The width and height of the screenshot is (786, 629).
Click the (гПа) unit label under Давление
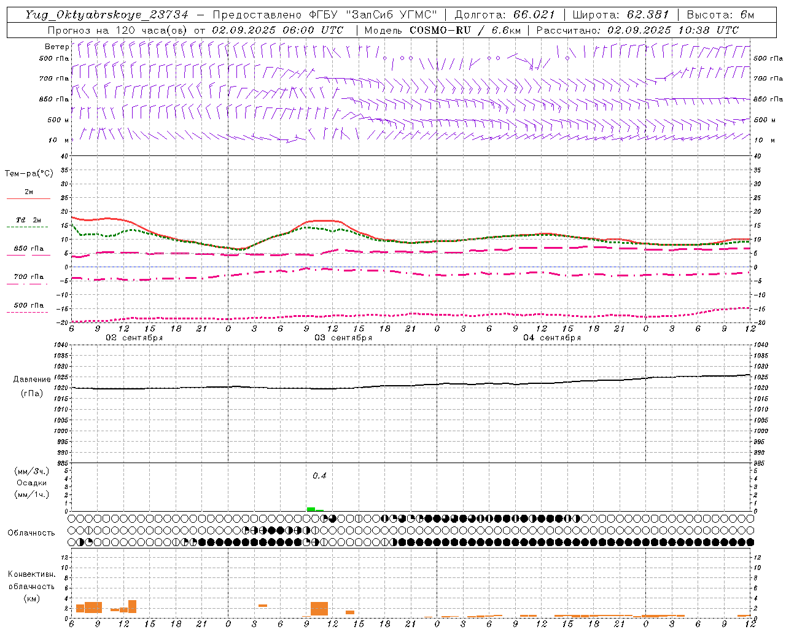(x=32, y=394)
